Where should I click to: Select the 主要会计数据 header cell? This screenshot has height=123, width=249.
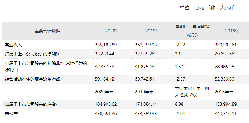pos(47,31)
